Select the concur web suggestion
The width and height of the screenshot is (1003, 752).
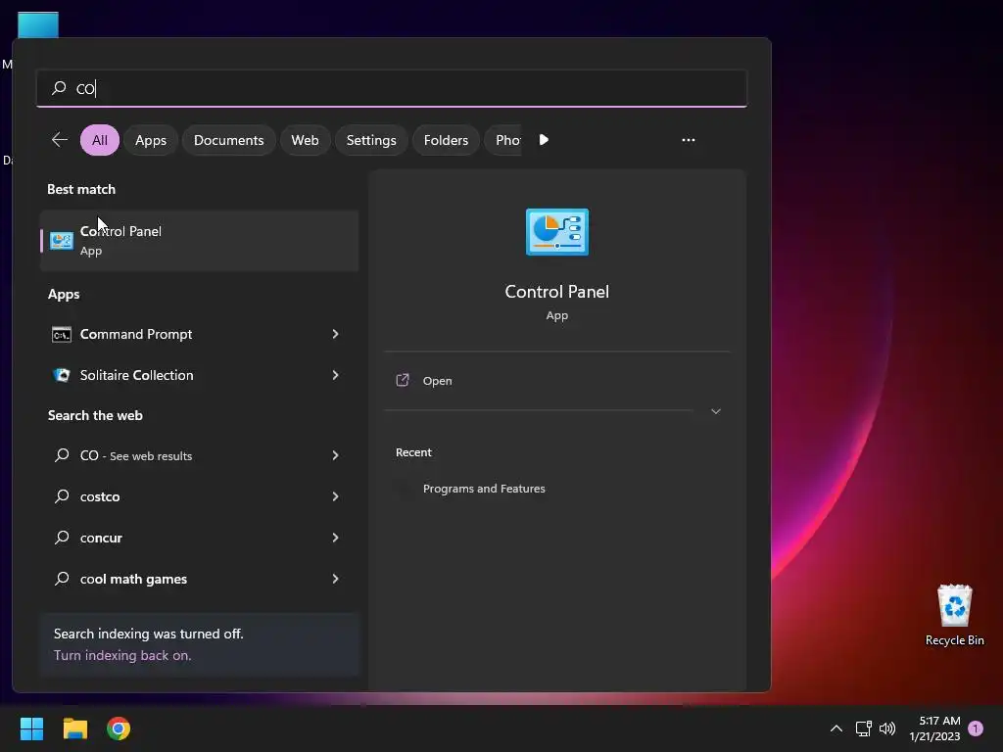click(x=199, y=538)
